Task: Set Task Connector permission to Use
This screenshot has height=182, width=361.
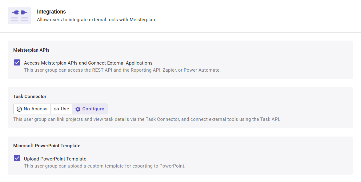Action: click(x=61, y=109)
